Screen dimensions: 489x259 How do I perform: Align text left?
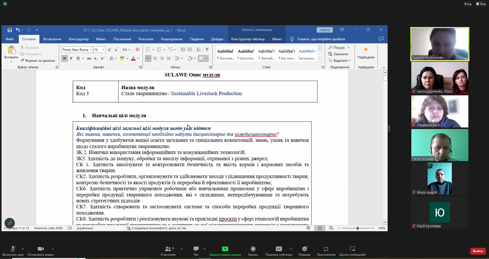[x=148, y=58]
